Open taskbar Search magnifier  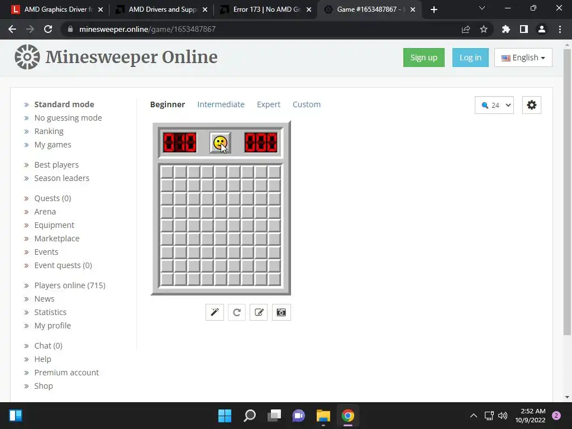tap(250, 416)
